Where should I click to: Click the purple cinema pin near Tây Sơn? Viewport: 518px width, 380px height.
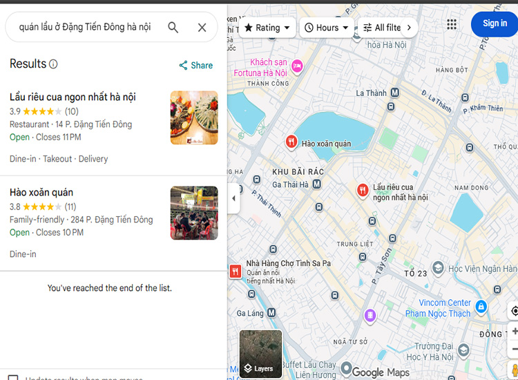click(x=370, y=315)
